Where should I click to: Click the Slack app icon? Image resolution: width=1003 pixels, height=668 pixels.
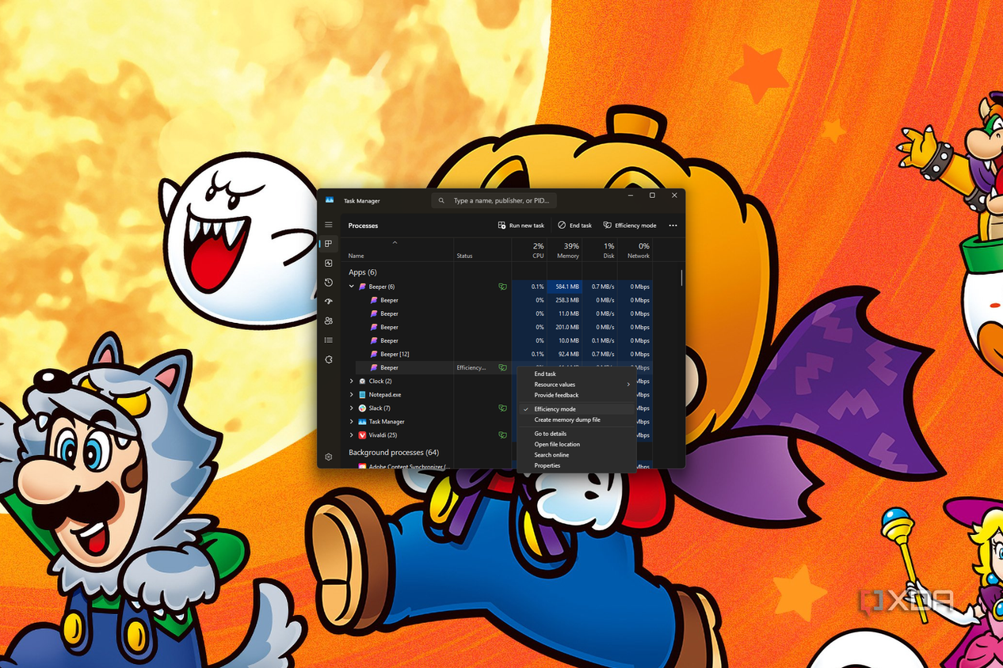[x=362, y=408]
